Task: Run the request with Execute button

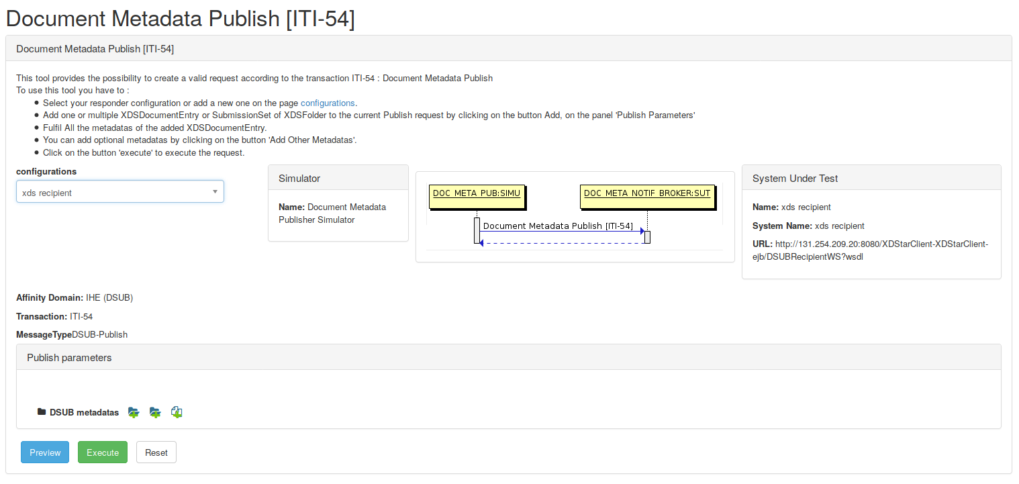Action: click(103, 452)
